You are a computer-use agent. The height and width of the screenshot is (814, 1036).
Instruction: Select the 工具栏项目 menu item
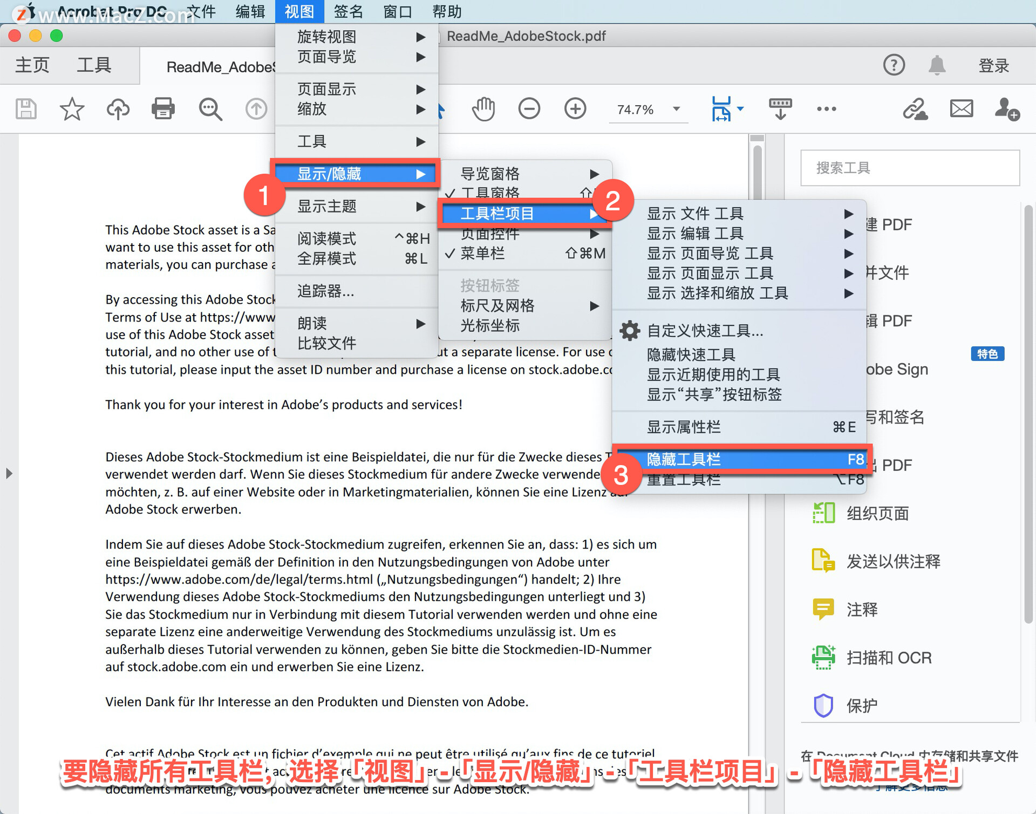click(x=525, y=214)
